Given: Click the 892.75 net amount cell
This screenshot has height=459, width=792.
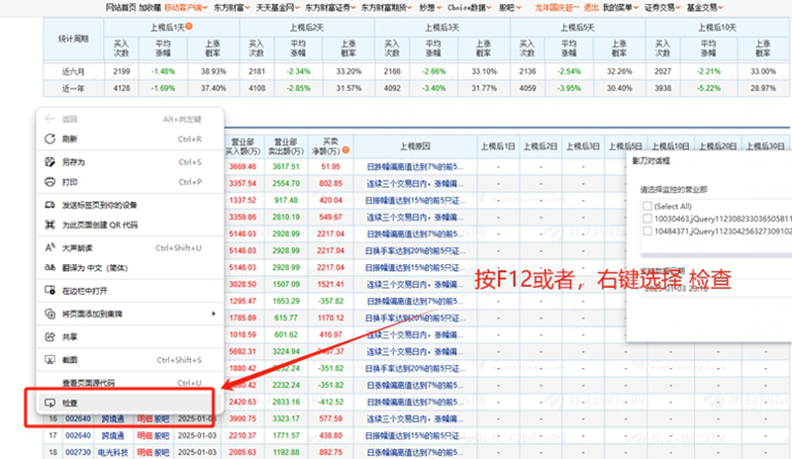Looking at the screenshot, I should coord(331,452).
